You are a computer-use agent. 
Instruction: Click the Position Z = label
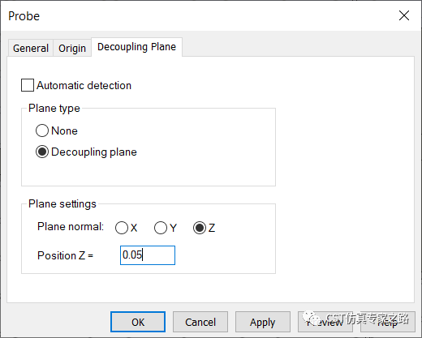pyautogui.click(x=65, y=255)
